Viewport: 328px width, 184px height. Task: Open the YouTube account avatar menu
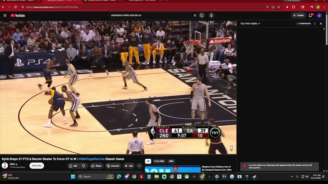[319, 16]
